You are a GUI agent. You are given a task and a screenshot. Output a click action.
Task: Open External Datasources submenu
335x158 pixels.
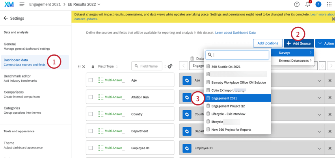tap(295, 61)
